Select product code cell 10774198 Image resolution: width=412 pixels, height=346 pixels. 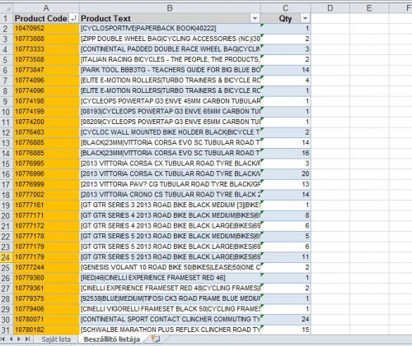46,101
